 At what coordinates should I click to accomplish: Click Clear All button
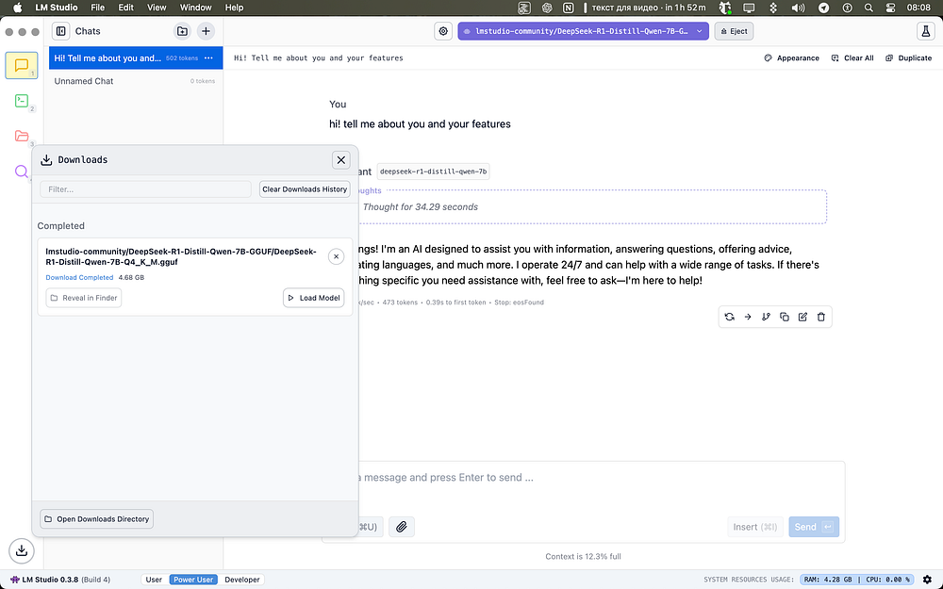pyautogui.click(x=852, y=58)
